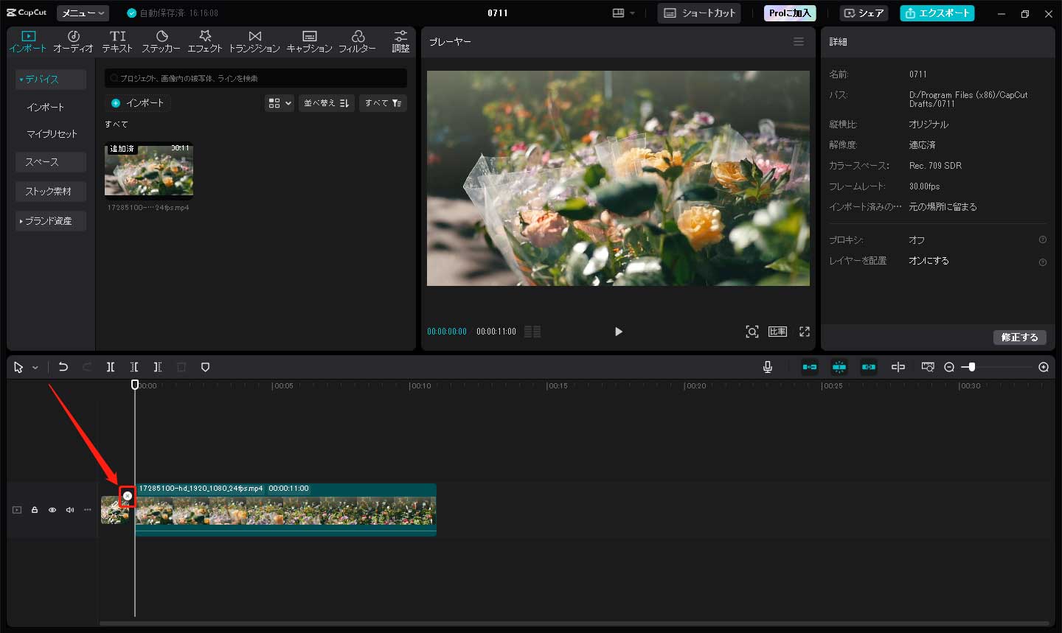The height and width of the screenshot is (633, 1062).
Task: Redo the last undone action
Action: 87,367
